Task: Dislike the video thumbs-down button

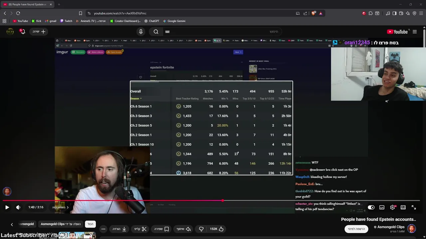Action: pyautogui.click(x=201, y=229)
